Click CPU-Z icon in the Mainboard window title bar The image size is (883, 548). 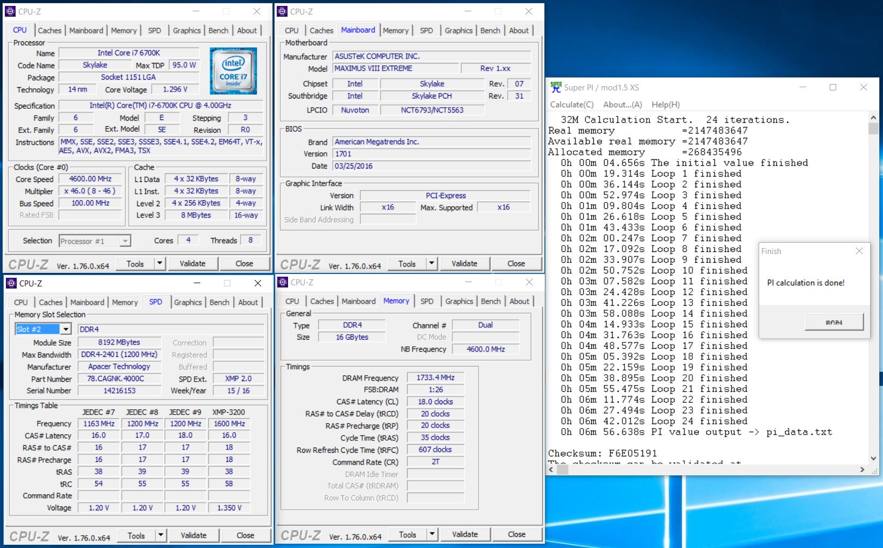282,11
